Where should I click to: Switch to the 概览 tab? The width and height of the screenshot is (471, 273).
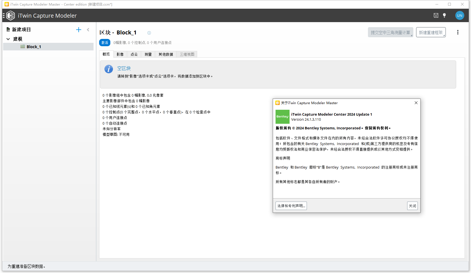(x=106, y=54)
